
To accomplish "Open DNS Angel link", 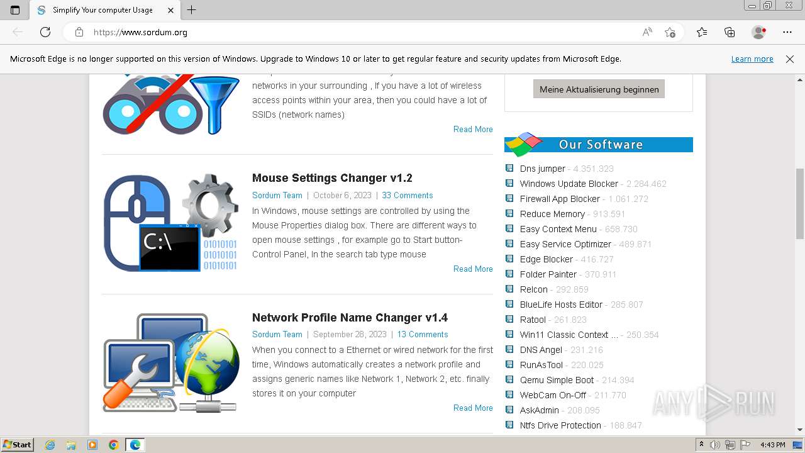I will tap(541, 350).
